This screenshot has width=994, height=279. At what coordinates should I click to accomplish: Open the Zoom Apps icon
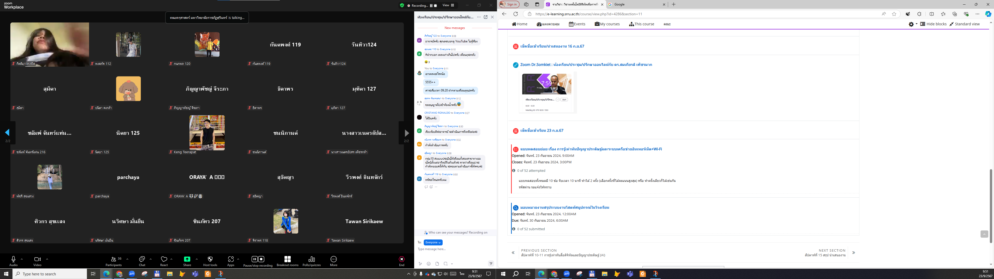pos(231,259)
